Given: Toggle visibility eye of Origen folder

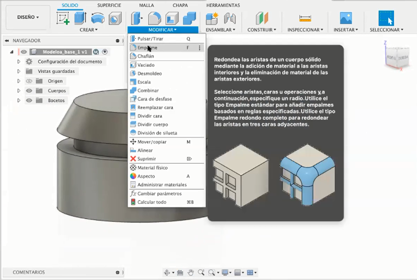Looking at the screenshot, I should point(29,81).
